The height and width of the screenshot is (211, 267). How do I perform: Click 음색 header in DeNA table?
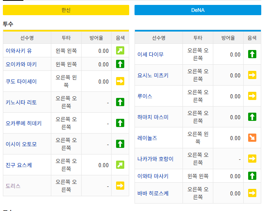tap(252, 38)
